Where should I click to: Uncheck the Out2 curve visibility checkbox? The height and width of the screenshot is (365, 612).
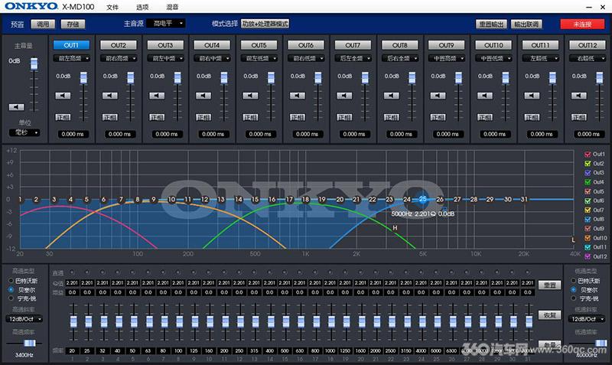click(x=588, y=164)
